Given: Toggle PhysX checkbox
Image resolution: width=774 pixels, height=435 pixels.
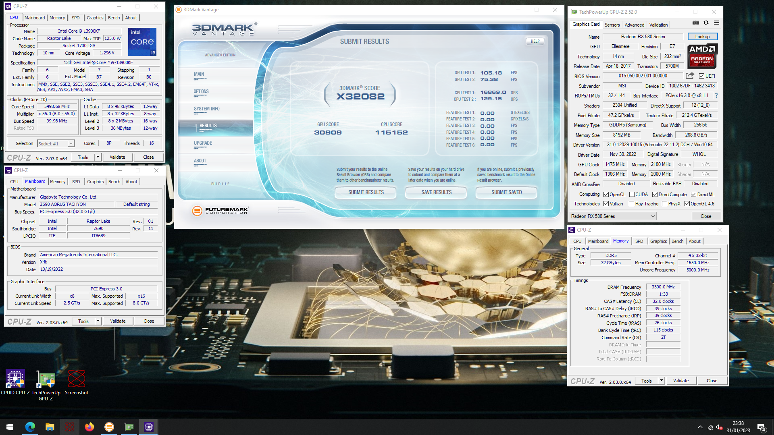Looking at the screenshot, I should coord(664,204).
